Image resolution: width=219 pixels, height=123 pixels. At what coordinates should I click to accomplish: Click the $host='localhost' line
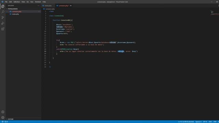pos(64,25)
